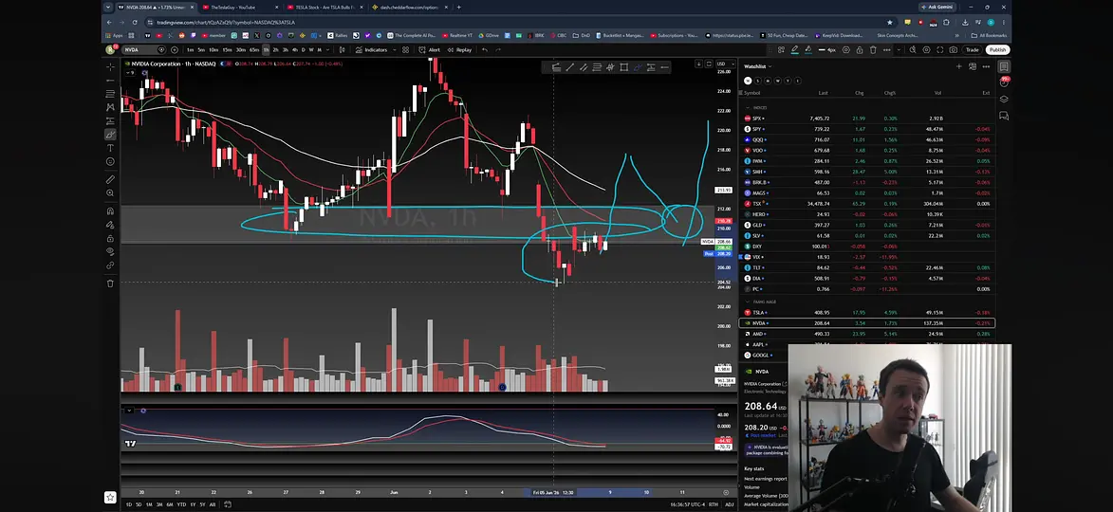Viewport: 1113px width, 512px height.
Task: Click the Ask Gemini button
Action: tap(937, 7)
